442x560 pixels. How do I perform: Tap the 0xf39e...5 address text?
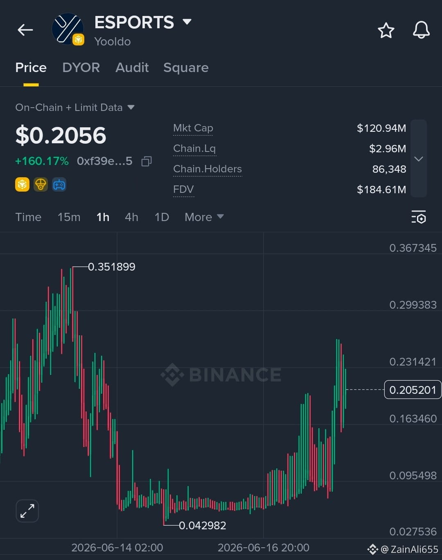point(105,161)
